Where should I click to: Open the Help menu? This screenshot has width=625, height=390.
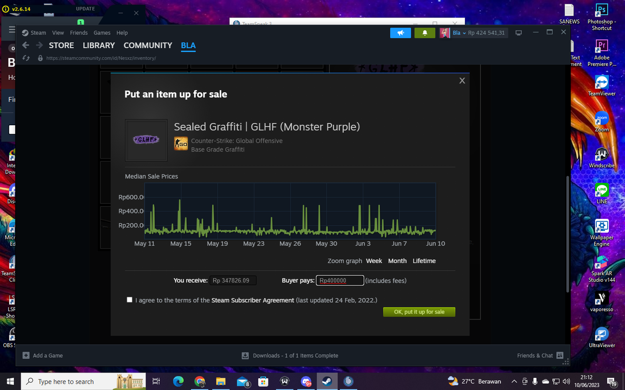coord(122,33)
